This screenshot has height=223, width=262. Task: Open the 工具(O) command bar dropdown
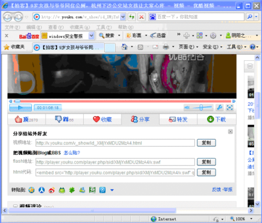click(236, 47)
